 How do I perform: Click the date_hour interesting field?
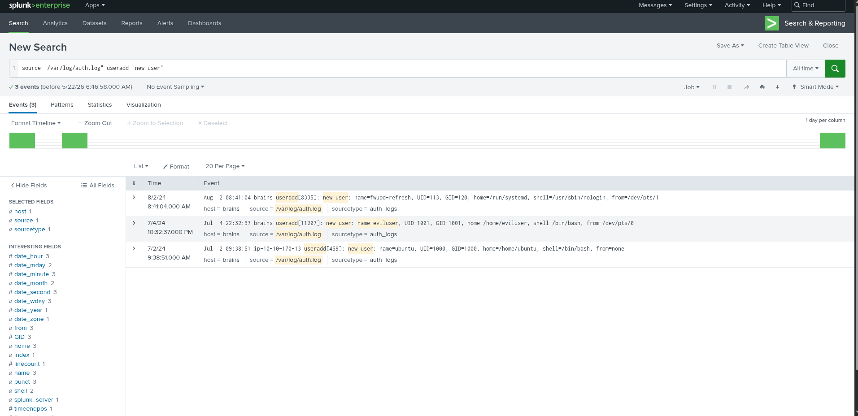click(x=29, y=256)
